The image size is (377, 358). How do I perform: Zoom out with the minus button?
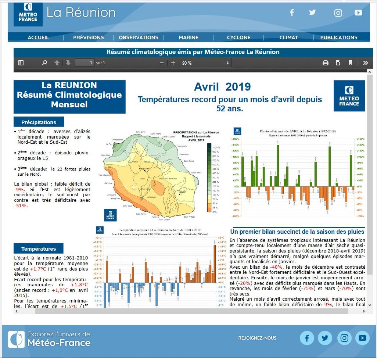162,63
